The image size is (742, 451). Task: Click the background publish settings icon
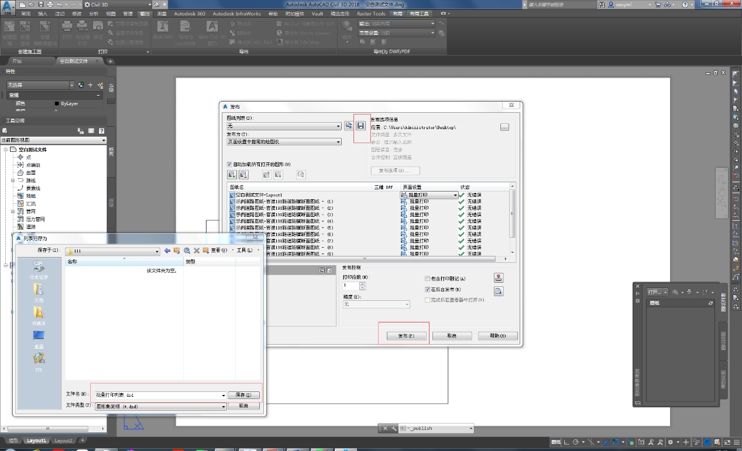(x=499, y=290)
